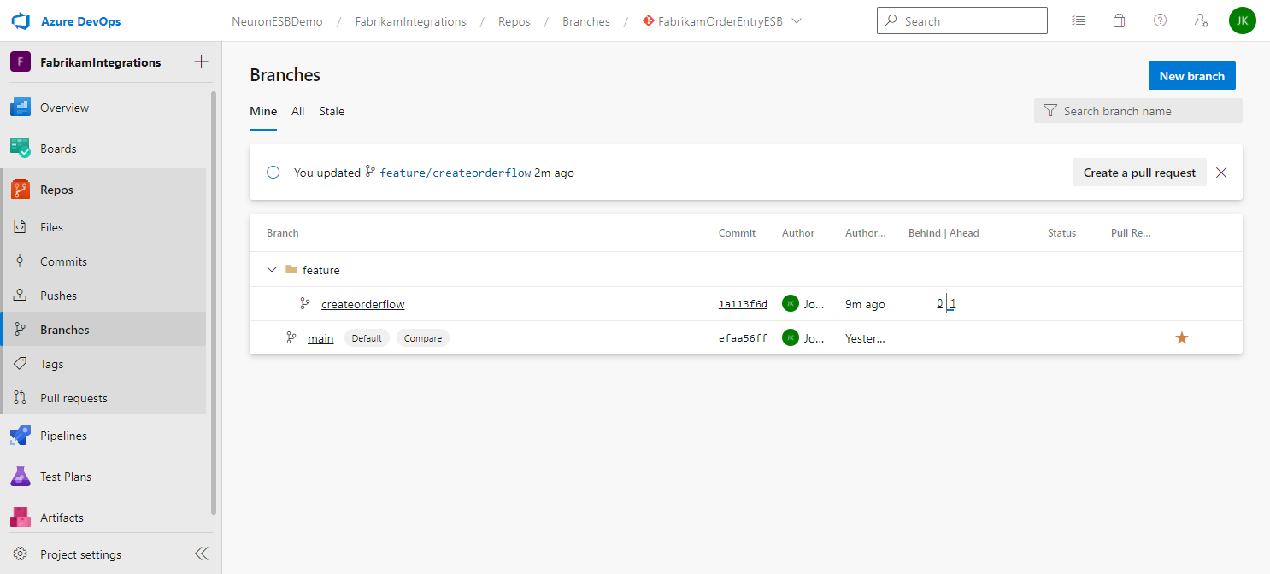The width and height of the screenshot is (1270, 574).
Task: Open the createorderflow branch link
Action: pos(363,304)
